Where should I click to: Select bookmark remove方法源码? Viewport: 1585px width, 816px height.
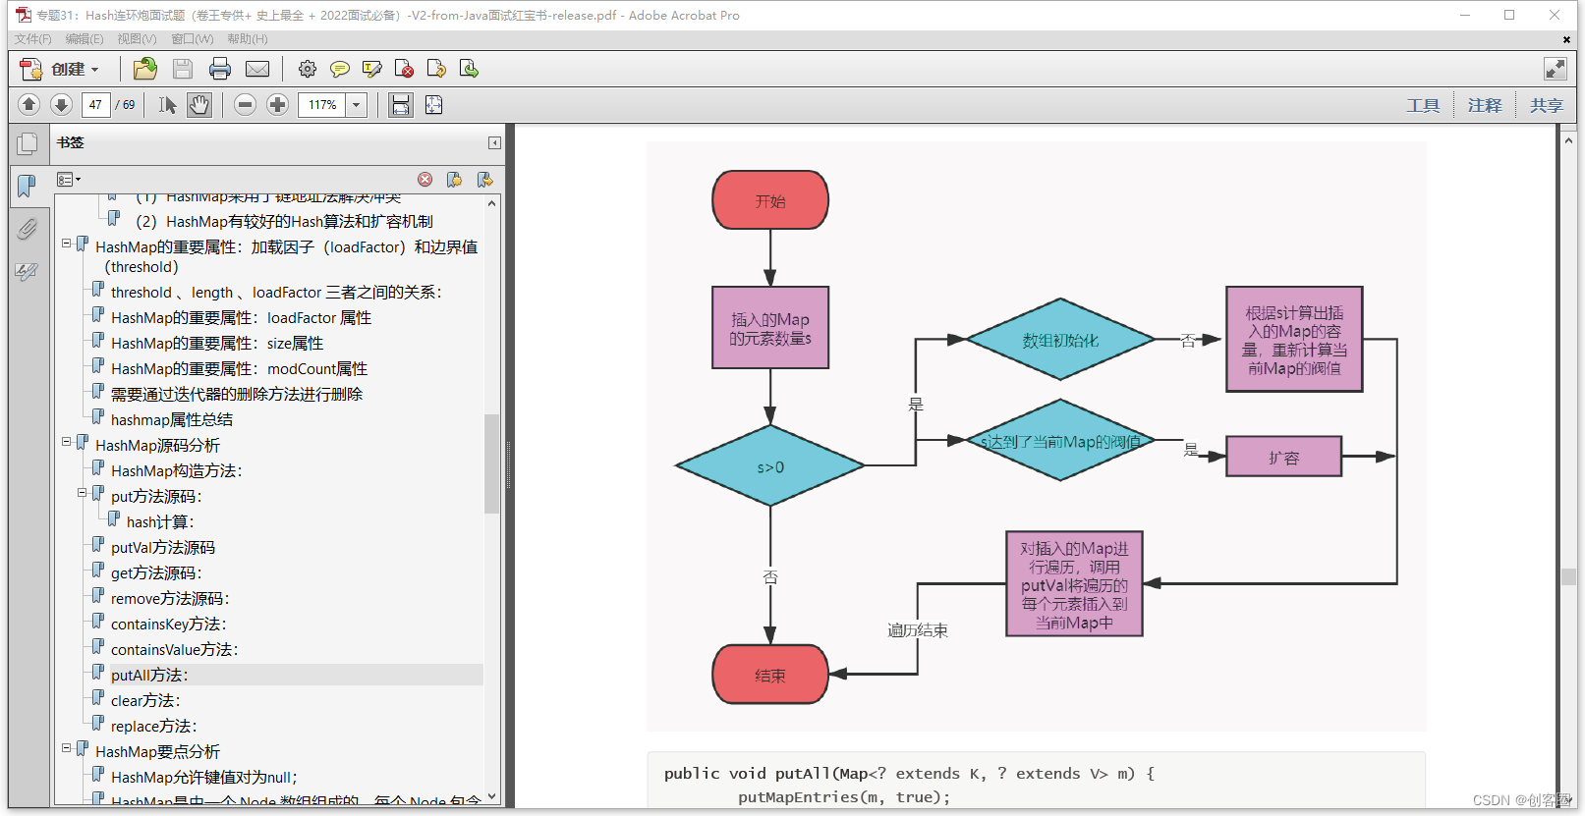tap(170, 599)
